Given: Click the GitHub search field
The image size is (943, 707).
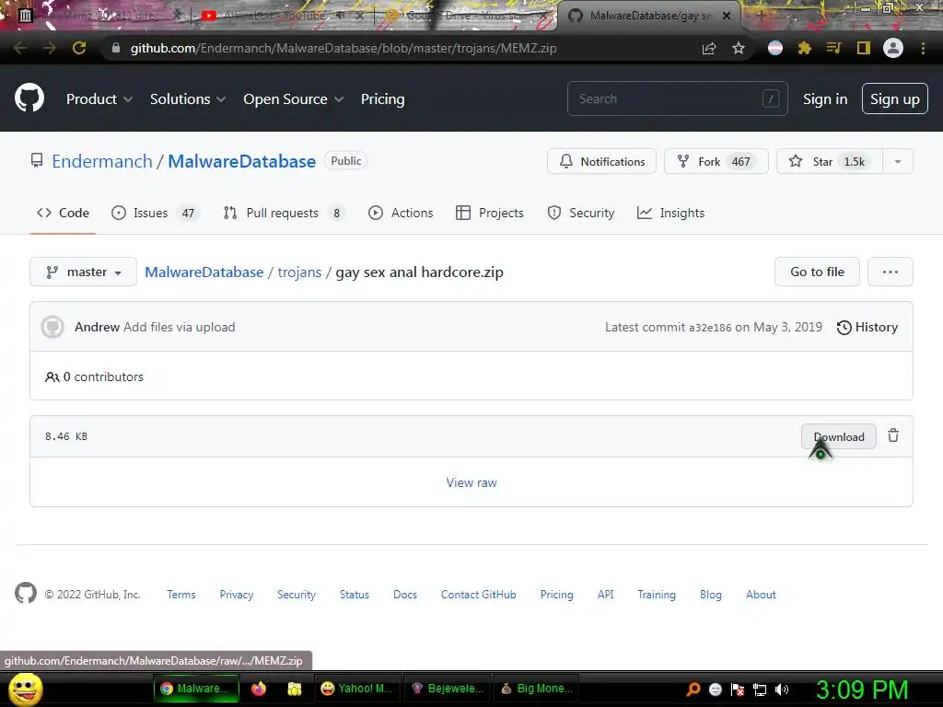Looking at the screenshot, I should click(x=677, y=99).
